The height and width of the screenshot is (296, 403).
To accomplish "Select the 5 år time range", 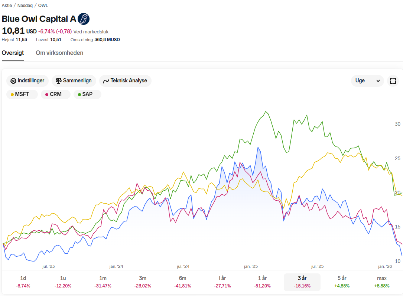I will pyautogui.click(x=342, y=282).
